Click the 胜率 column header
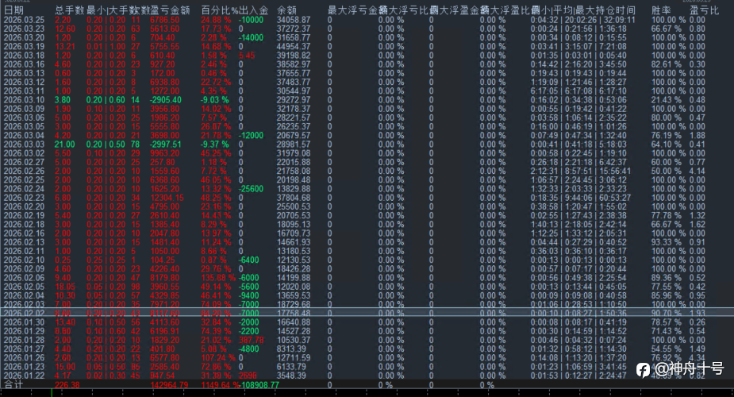This screenshot has width=734, height=397. pos(661,10)
